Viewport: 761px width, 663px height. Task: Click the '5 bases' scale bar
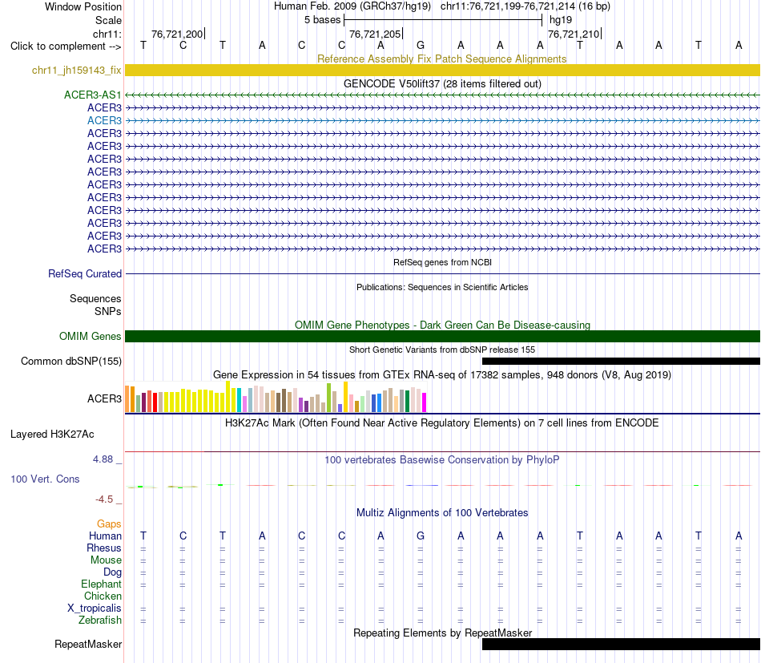pos(443,20)
